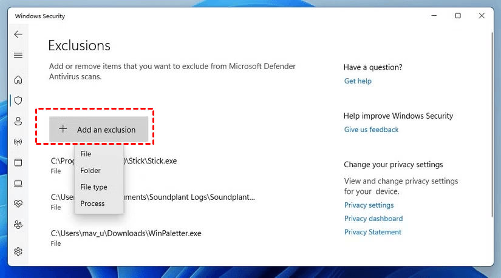Screen dimensions: 501x278
Task: Open Settings gear icon in sidebar
Action: click(18, 251)
